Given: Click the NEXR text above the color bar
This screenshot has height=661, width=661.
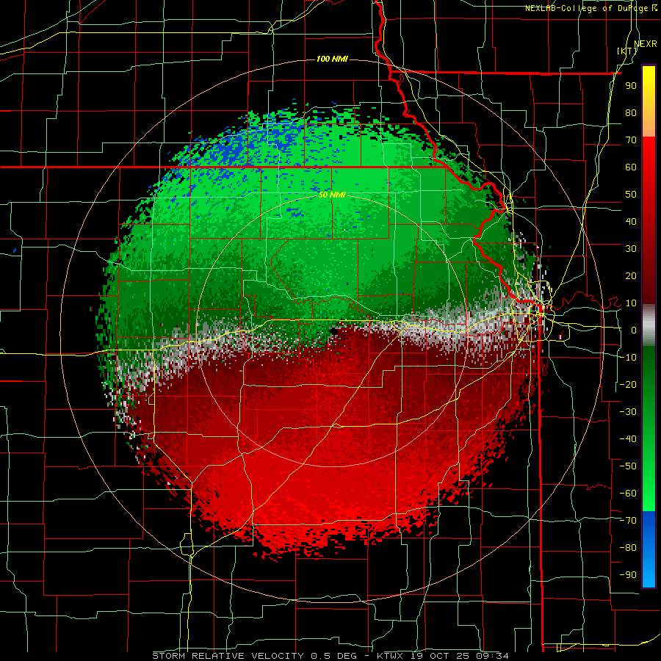Looking at the screenshot, I should click(x=646, y=44).
